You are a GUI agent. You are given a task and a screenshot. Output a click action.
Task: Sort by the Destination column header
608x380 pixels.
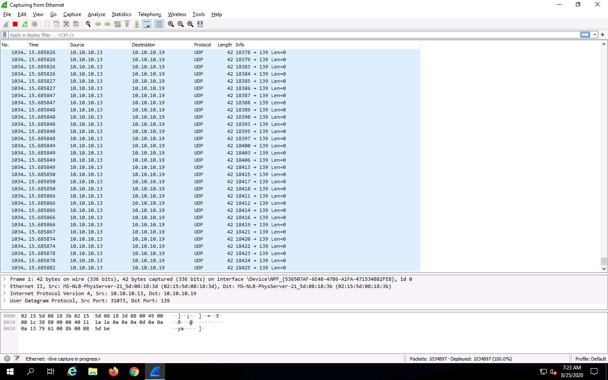pos(161,45)
